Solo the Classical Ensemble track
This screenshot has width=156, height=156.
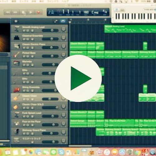(28, 39)
